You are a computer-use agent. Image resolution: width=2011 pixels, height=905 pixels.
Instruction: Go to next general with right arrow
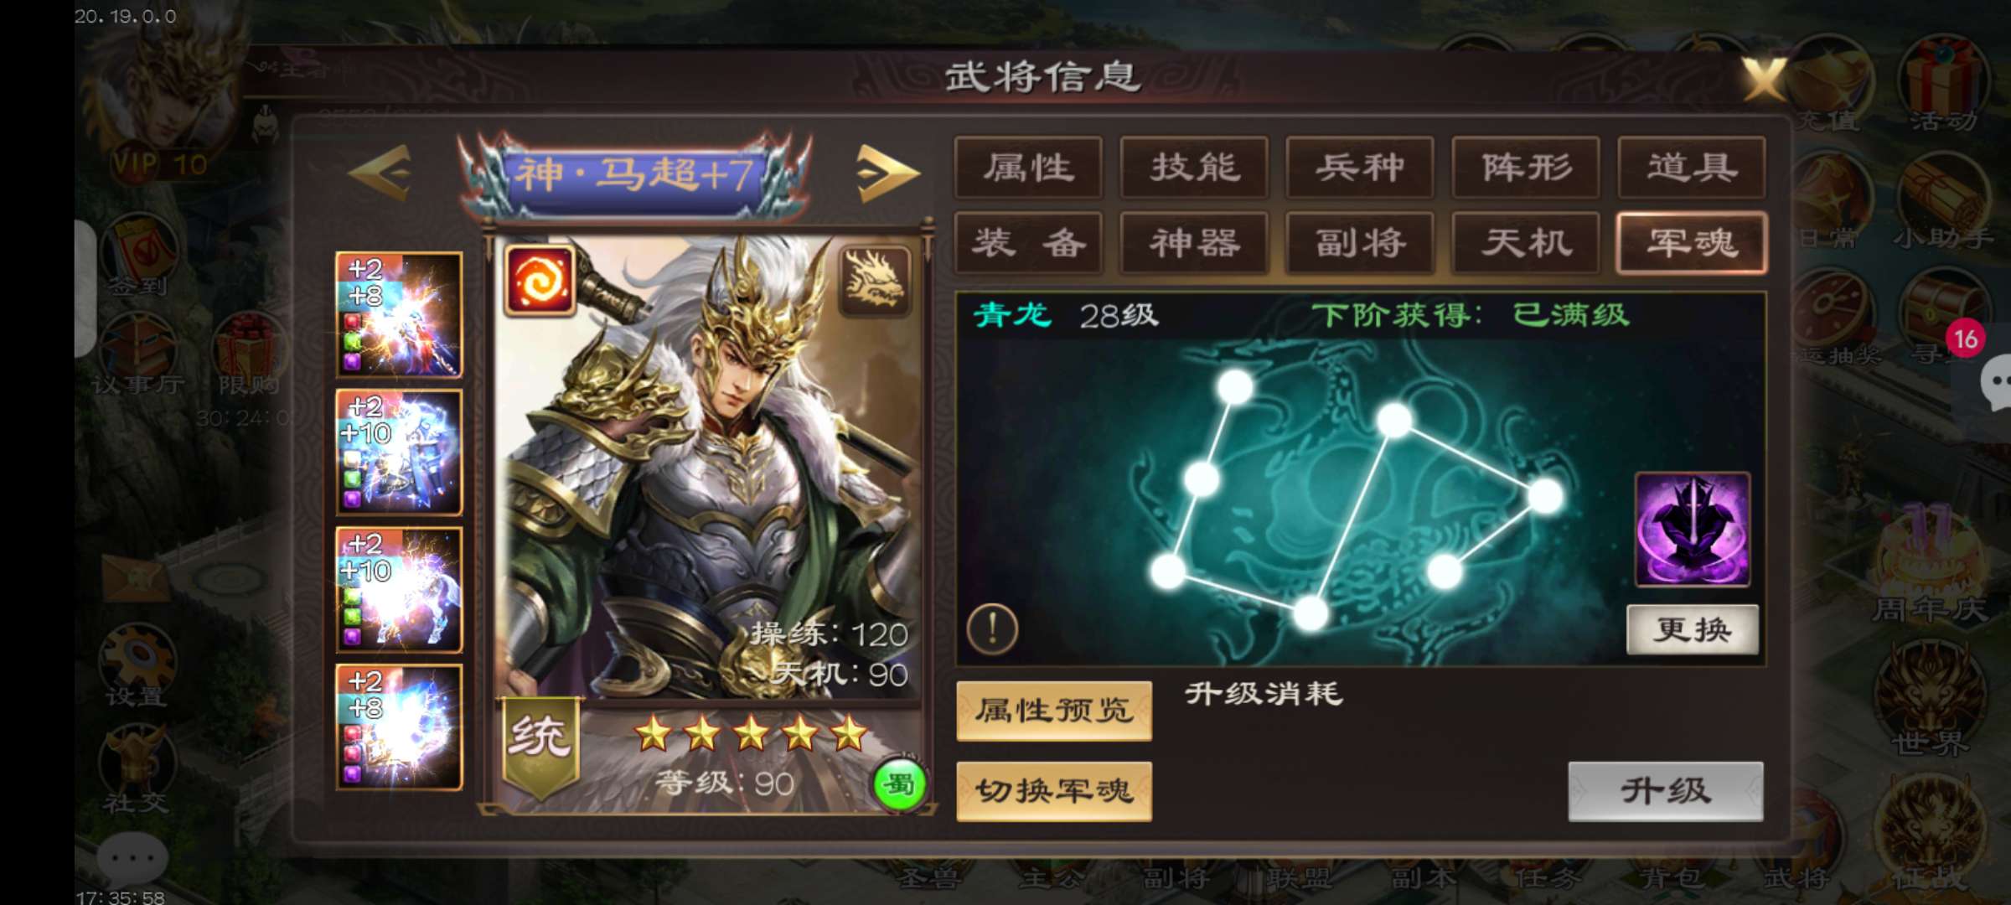click(x=887, y=173)
